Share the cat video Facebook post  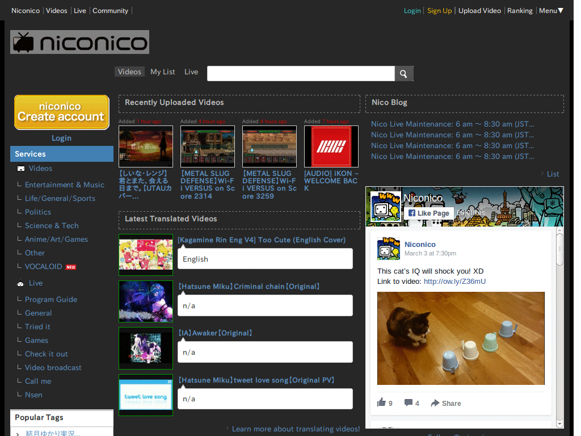click(446, 404)
